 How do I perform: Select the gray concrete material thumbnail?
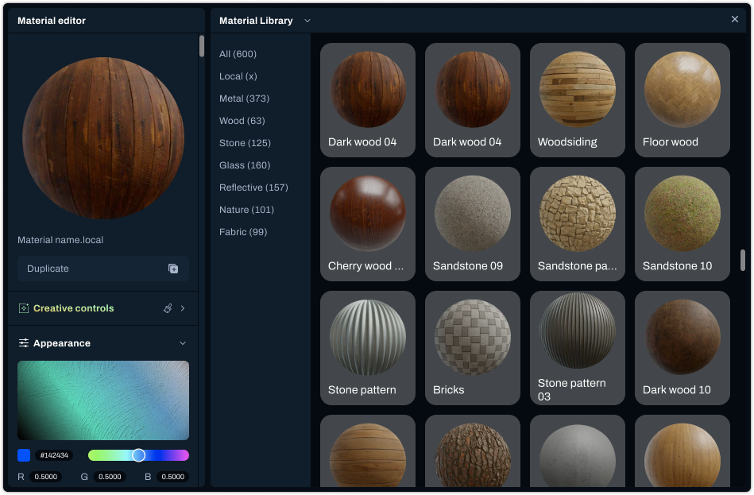click(577, 451)
